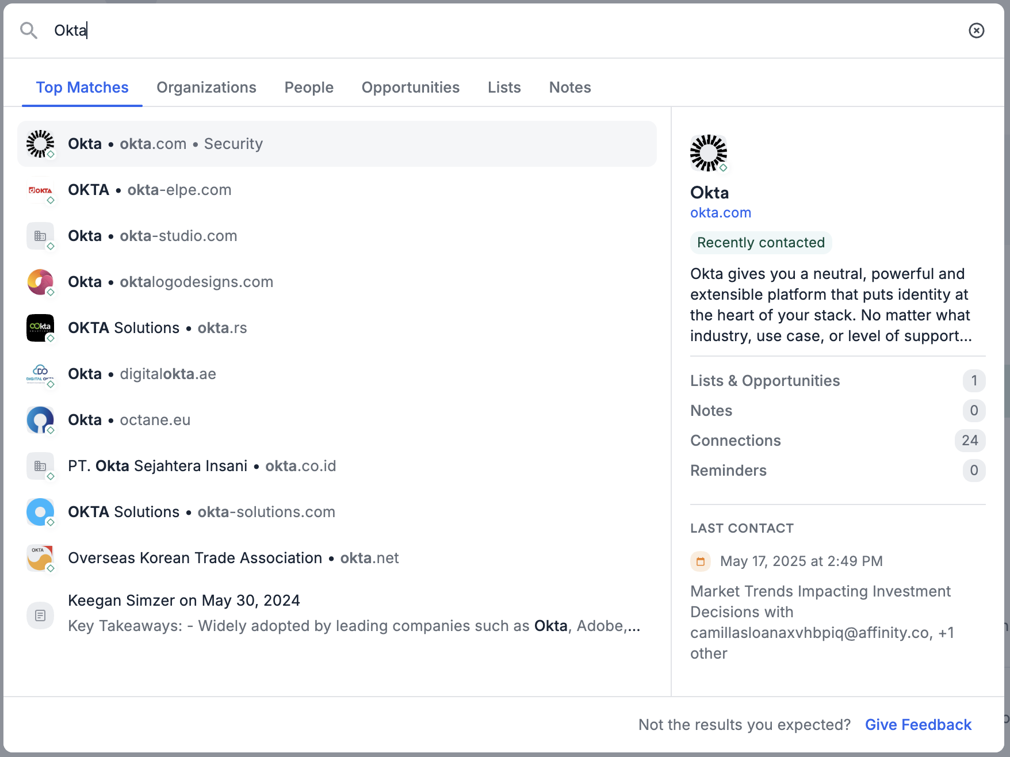Screen dimensions: 1010x757
Task: Click the digitalokta.ae cloud logo icon
Action: 40,374
